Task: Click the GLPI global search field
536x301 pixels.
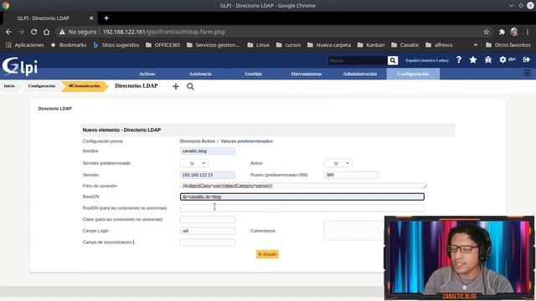Action: tap(358, 60)
